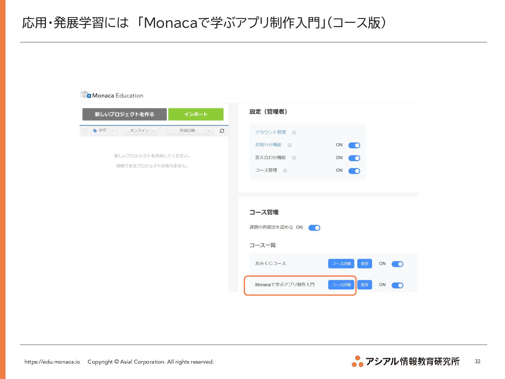This screenshot has height=379, width=505.
Task: Disable the コース管理 switch in settings
Action: point(354,171)
